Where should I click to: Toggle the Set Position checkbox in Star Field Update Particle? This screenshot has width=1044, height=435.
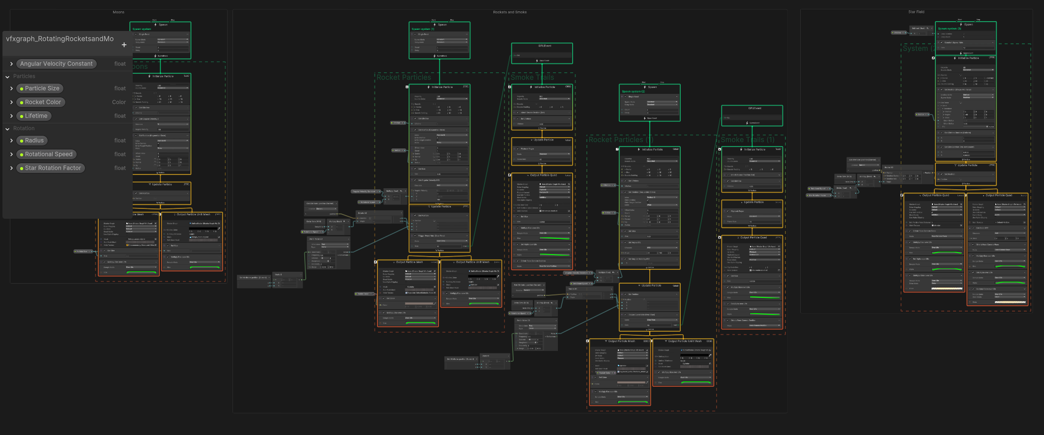941,174
